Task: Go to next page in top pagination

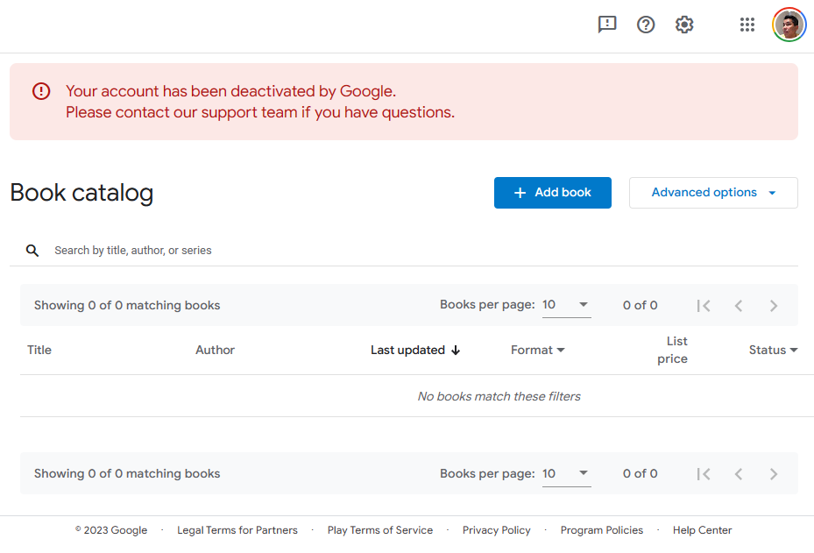Action: click(x=774, y=306)
